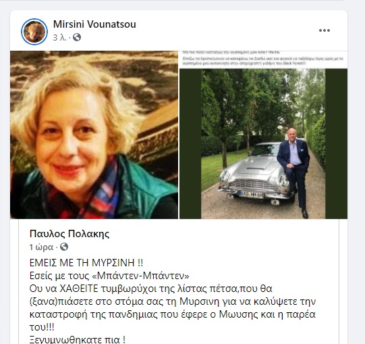
Task: Open the Παυλος Πολακης profile name link
Action: click(69, 234)
